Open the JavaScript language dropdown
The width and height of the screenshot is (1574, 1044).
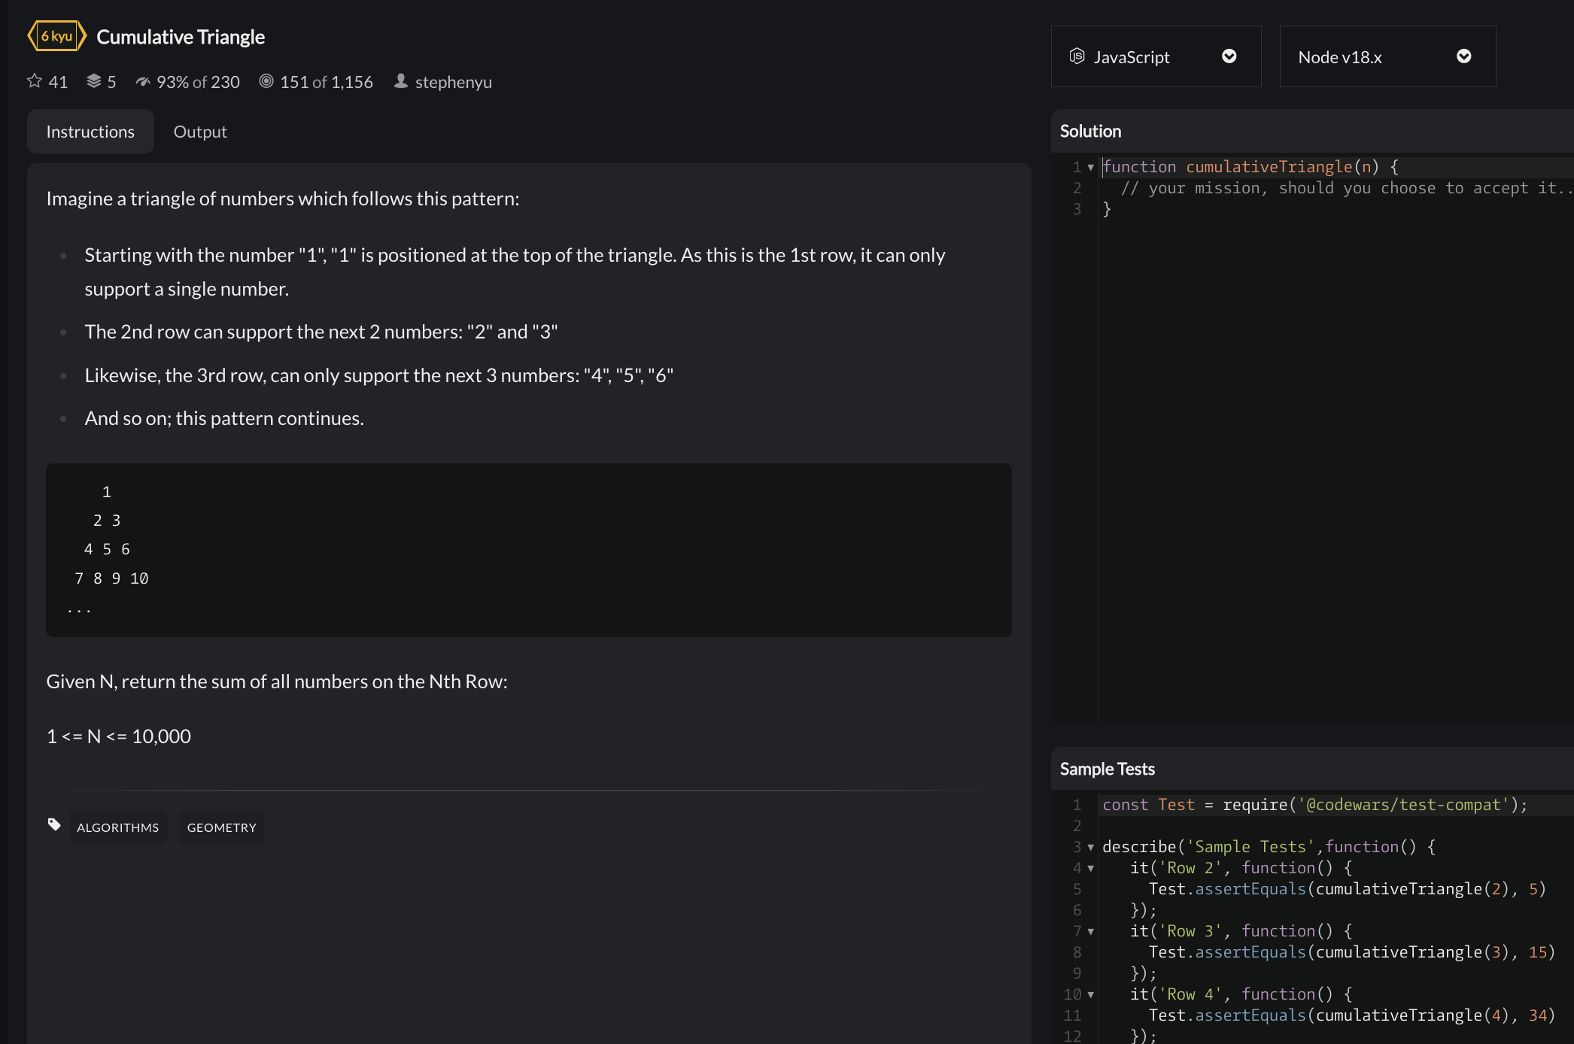(x=1156, y=56)
